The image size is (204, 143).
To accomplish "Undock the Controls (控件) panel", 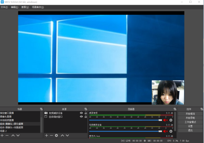I will 202,109.
